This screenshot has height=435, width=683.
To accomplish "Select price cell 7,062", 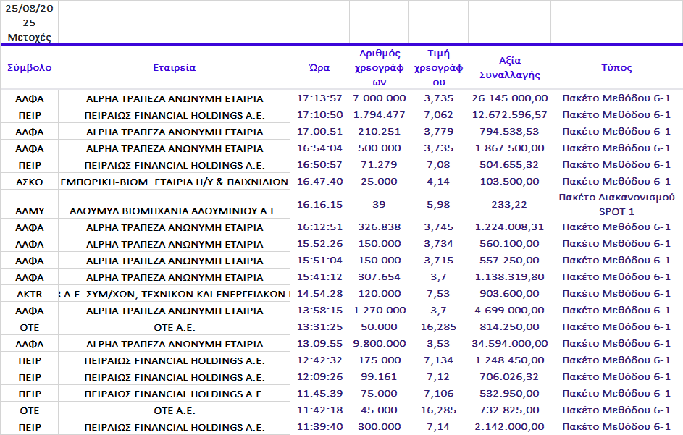I will tap(438, 115).
